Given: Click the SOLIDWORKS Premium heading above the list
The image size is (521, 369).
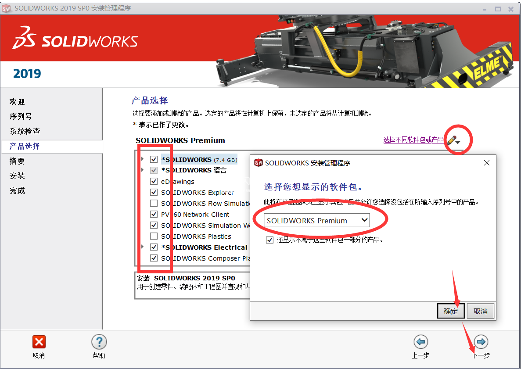Looking at the screenshot, I should click(x=180, y=140).
